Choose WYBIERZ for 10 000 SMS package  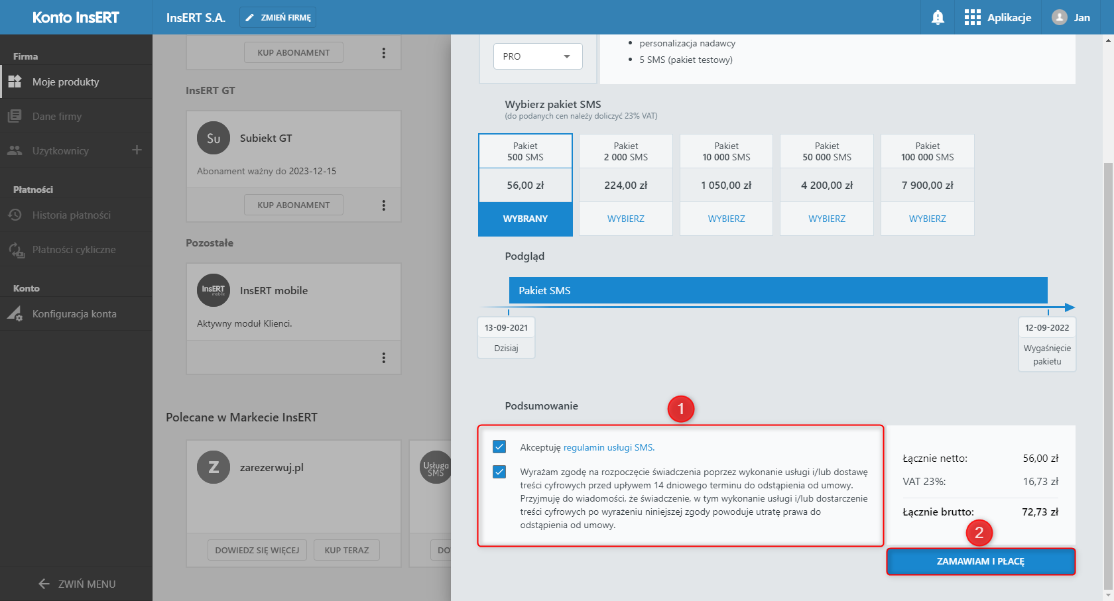click(727, 219)
